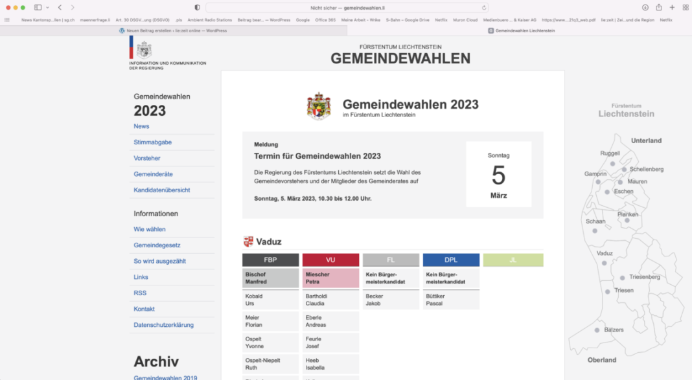Open a new tab with plus icon

pyautogui.click(x=672, y=7)
